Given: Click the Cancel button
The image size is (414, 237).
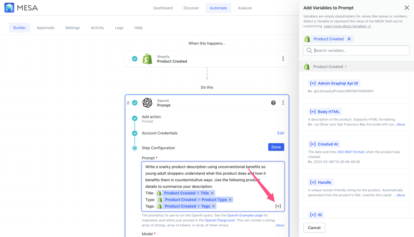Looking at the screenshot, I should (314, 227).
